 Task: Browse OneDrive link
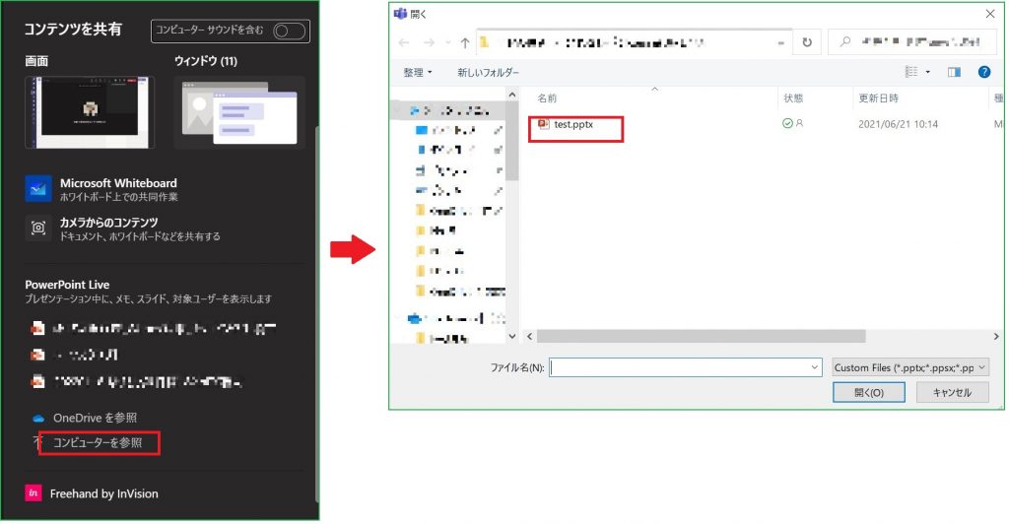click(x=96, y=418)
